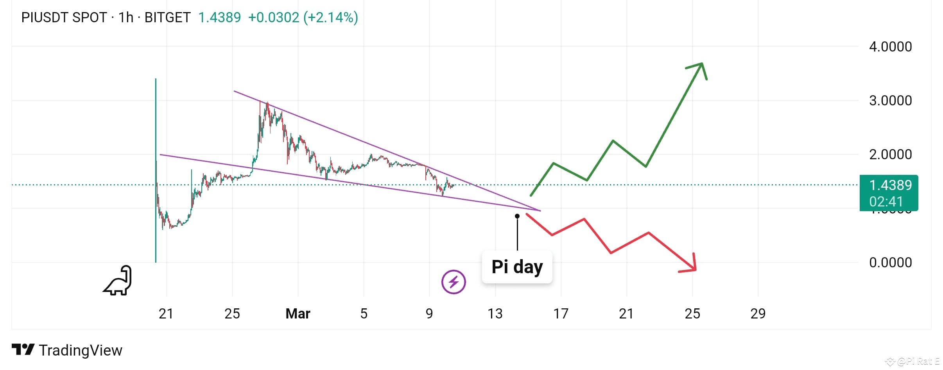The image size is (943, 370).
Task: Click the TradingView logo
Action: pos(23,350)
